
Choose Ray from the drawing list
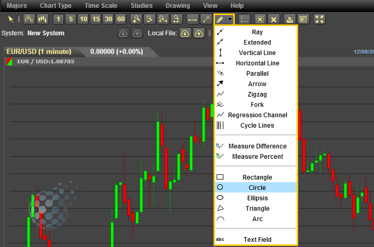click(x=256, y=32)
